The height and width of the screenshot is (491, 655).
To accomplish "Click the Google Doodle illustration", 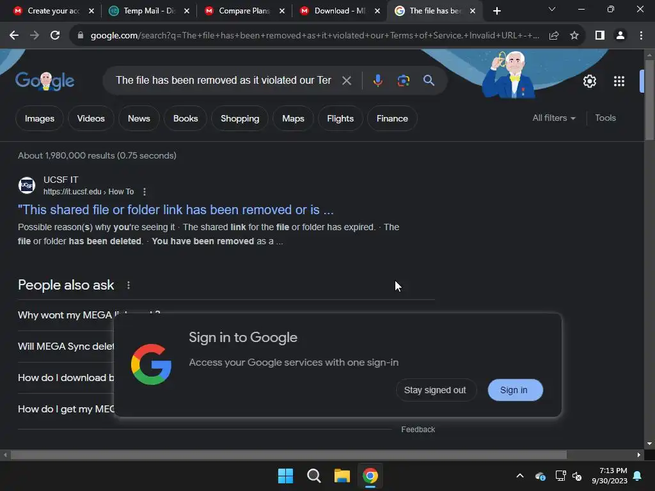I will point(509,75).
